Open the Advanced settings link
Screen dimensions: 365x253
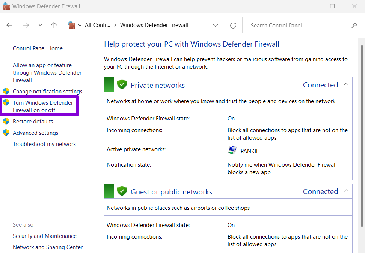pos(35,133)
